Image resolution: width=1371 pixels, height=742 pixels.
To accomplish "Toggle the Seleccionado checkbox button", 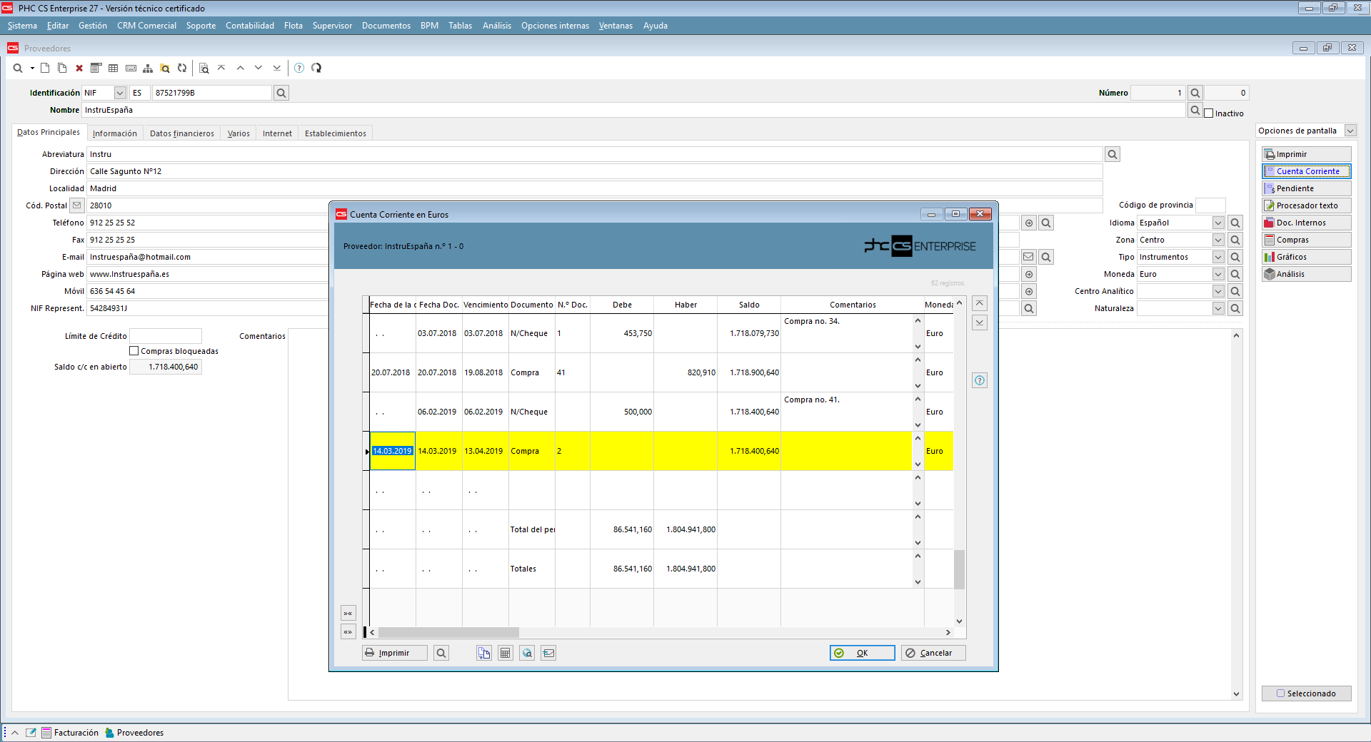I will tap(1306, 693).
